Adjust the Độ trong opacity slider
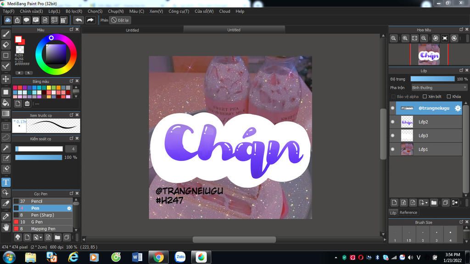This screenshot has width=470, height=264. point(432,79)
